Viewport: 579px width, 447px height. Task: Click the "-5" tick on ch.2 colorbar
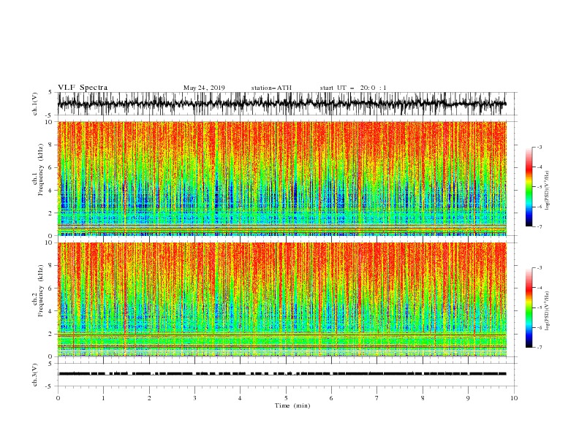pos(539,307)
